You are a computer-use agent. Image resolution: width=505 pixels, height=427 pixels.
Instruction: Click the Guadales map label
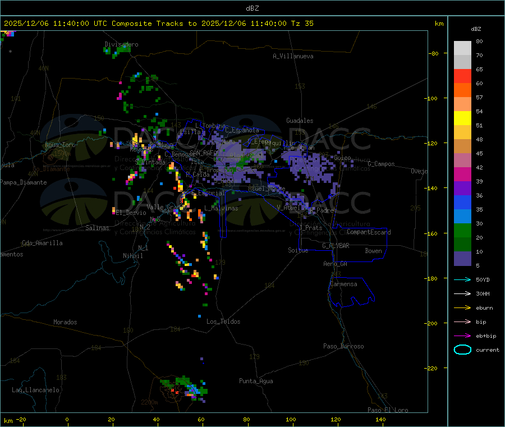tap(300, 121)
